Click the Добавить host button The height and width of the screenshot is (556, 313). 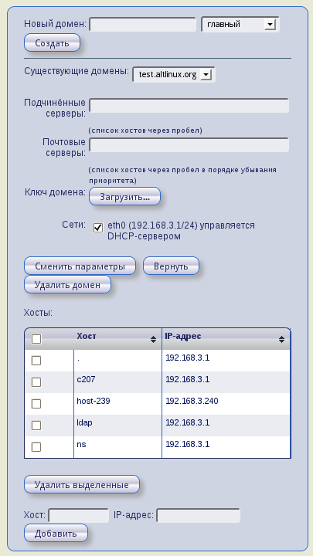click(x=56, y=534)
